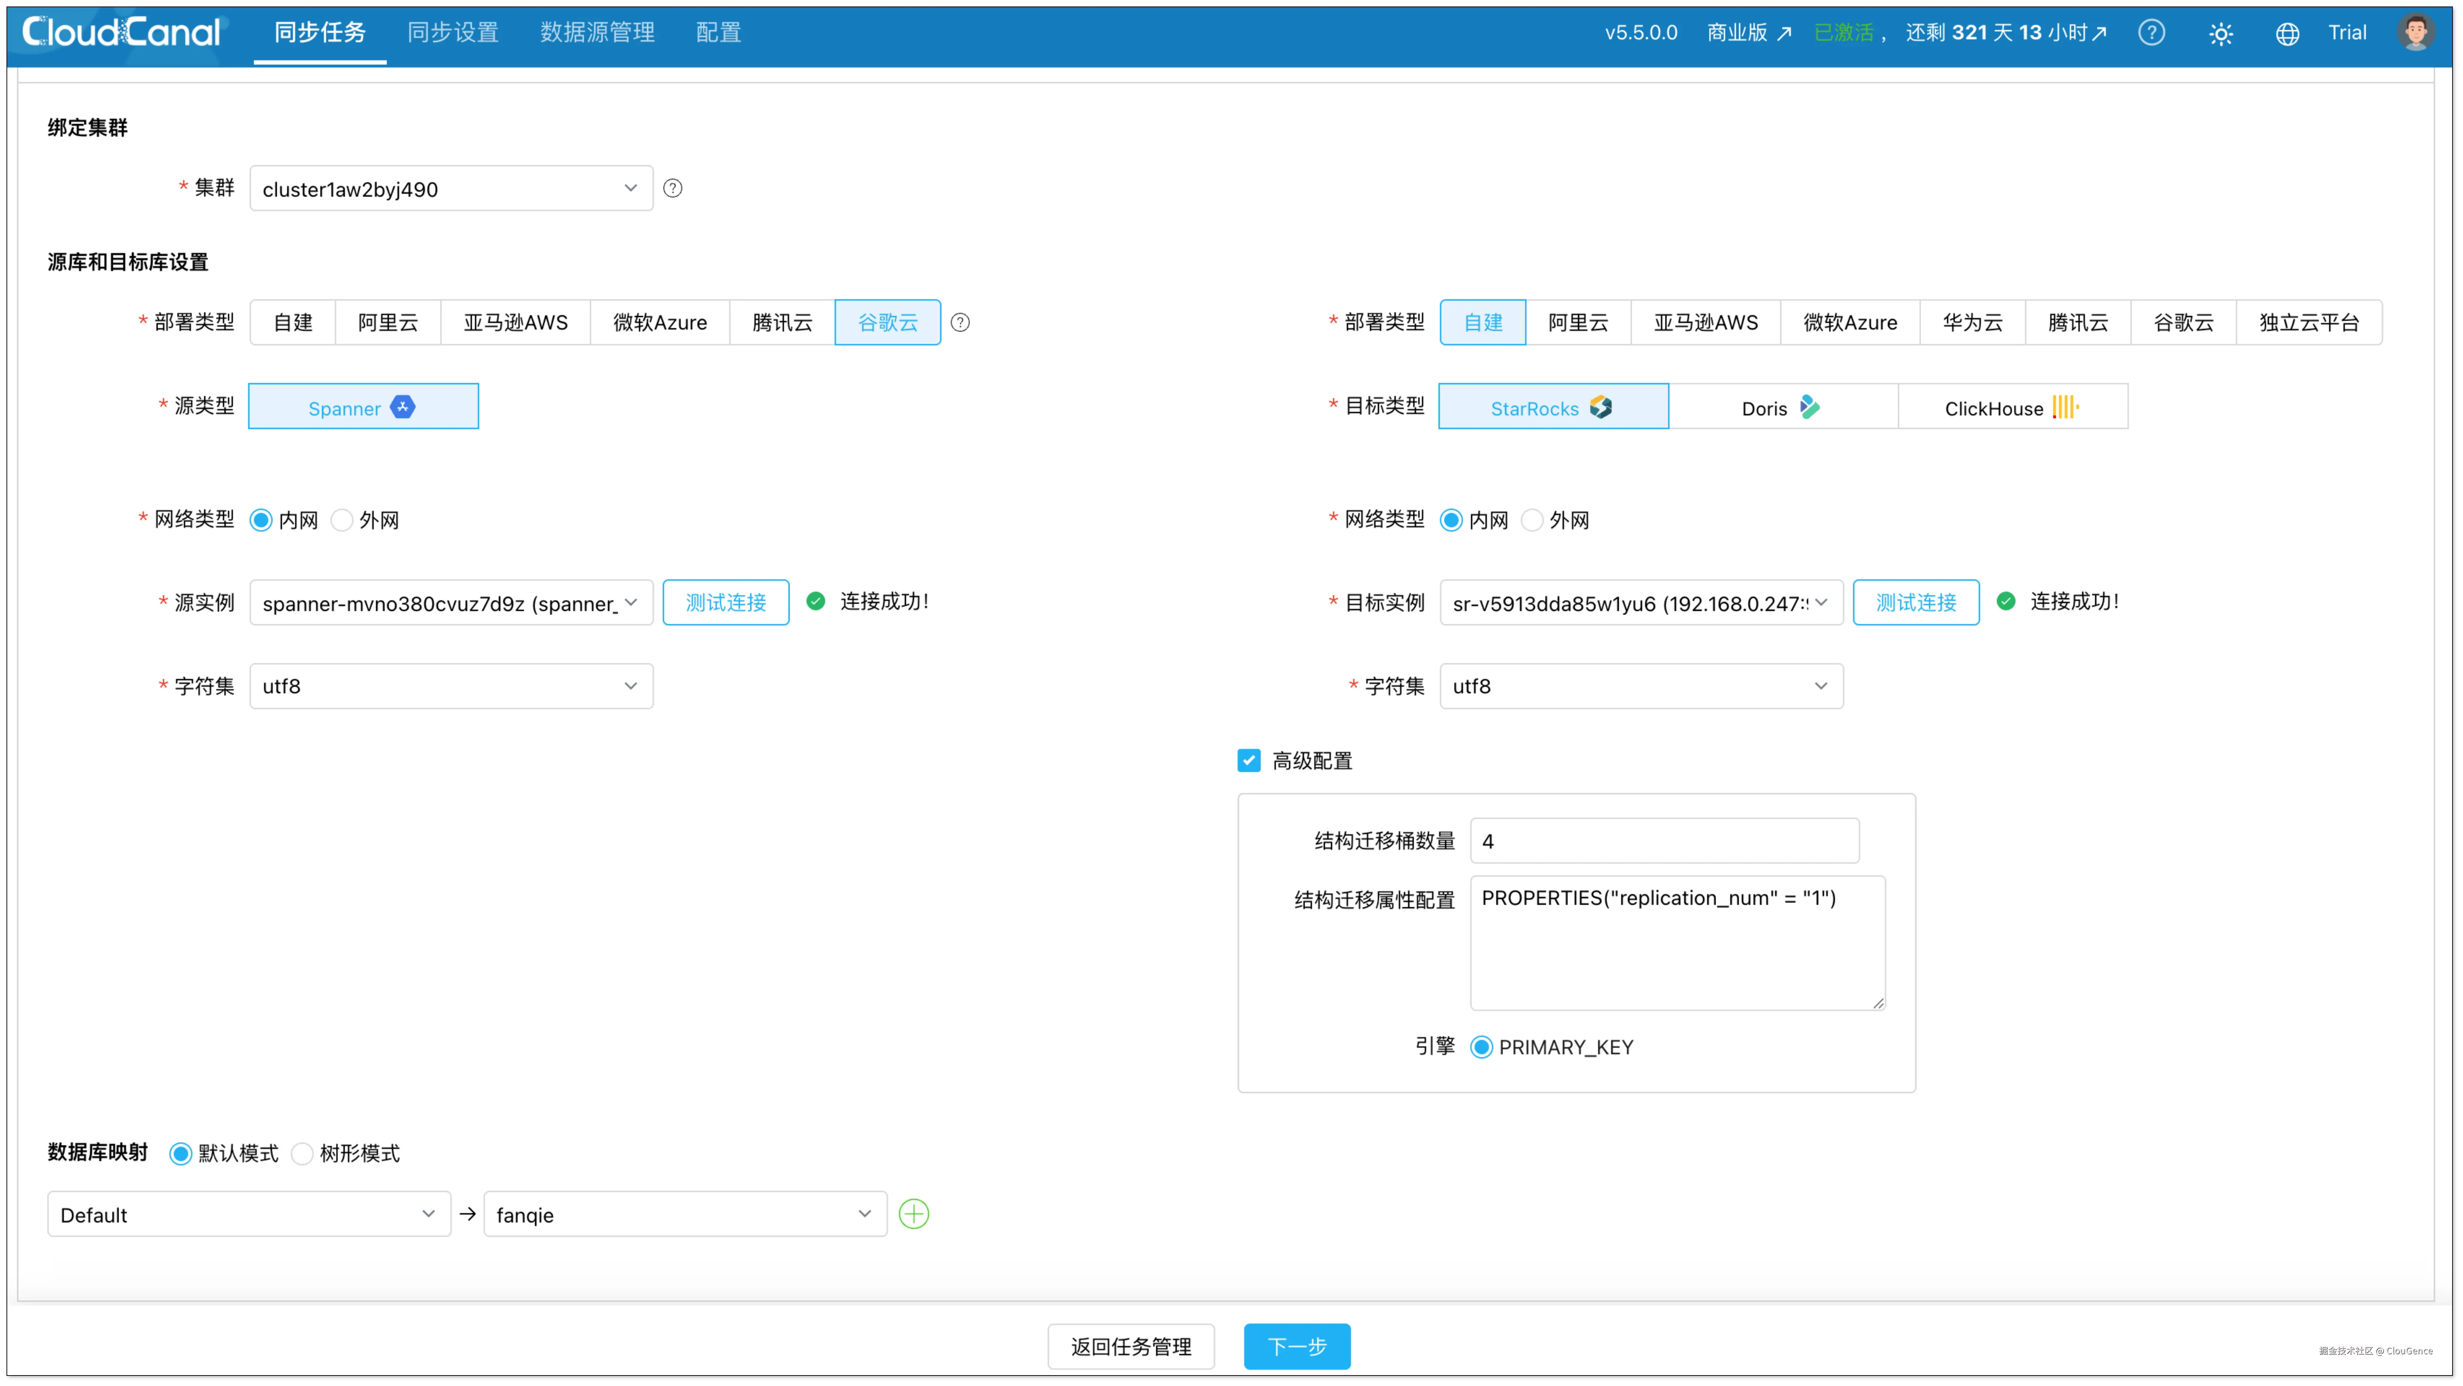Open the help question mark icon in header
The image size is (2463, 1386).
pos(2151,32)
